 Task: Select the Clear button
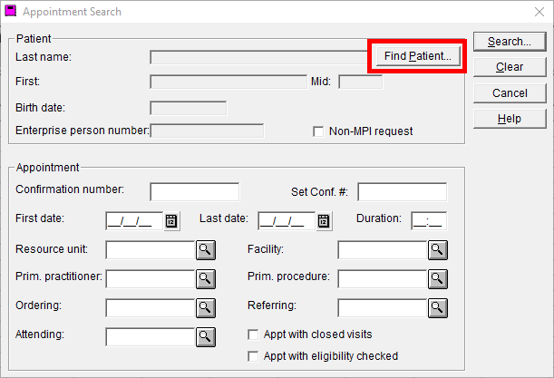(510, 67)
